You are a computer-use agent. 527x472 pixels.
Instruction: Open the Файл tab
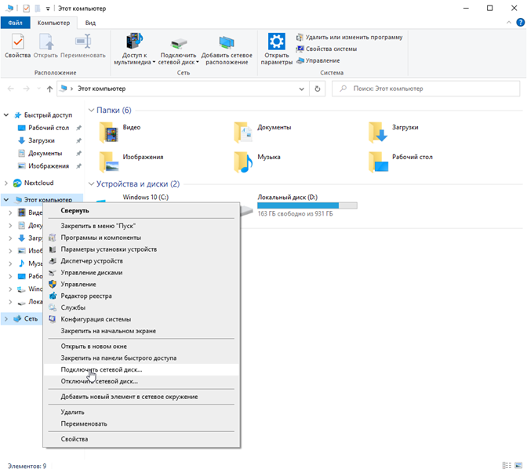point(16,24)
